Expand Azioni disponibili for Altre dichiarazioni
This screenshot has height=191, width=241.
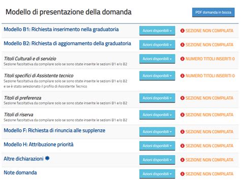point(157,160)
